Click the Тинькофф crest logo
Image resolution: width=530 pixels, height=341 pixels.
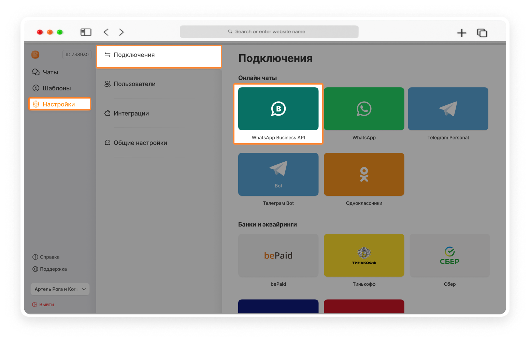(364, 253)
